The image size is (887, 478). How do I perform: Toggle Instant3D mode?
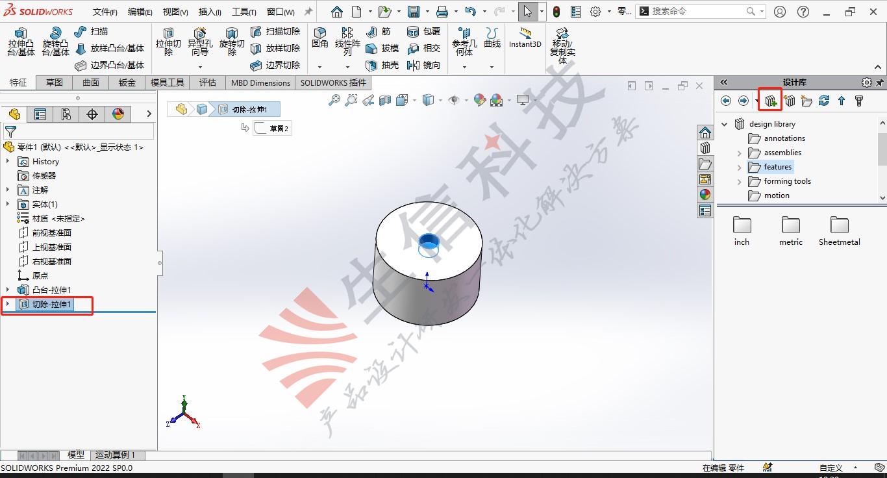[x=525, y=38]
